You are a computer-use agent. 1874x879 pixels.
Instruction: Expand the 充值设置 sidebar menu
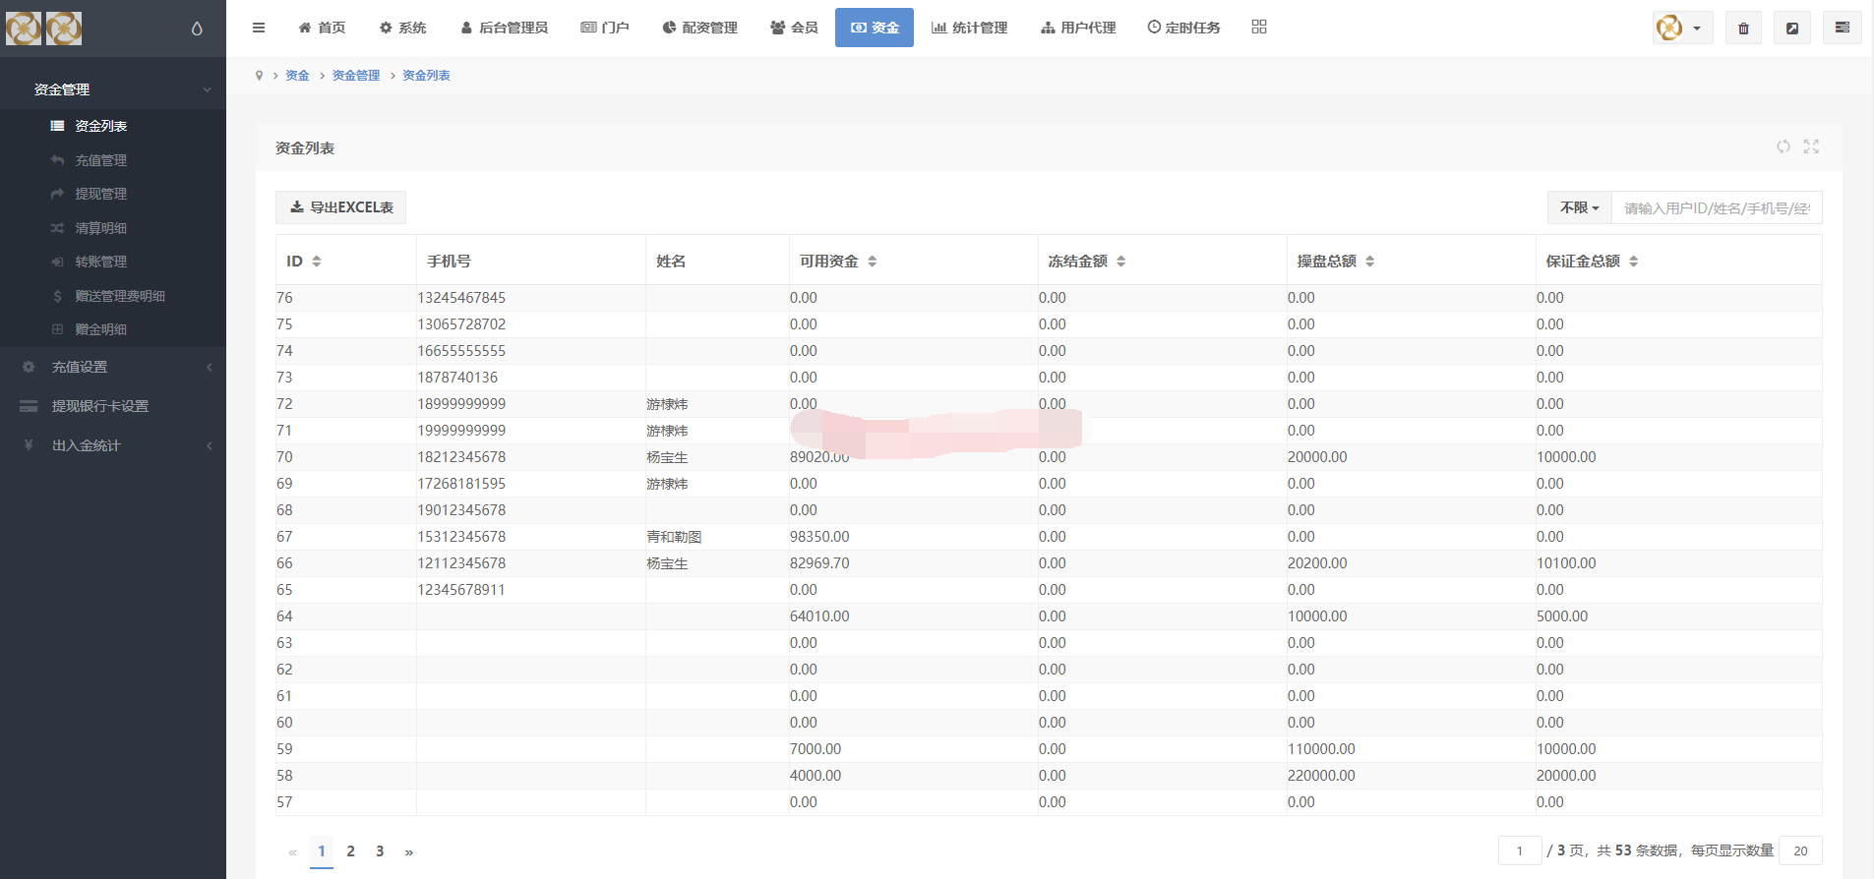113,367
